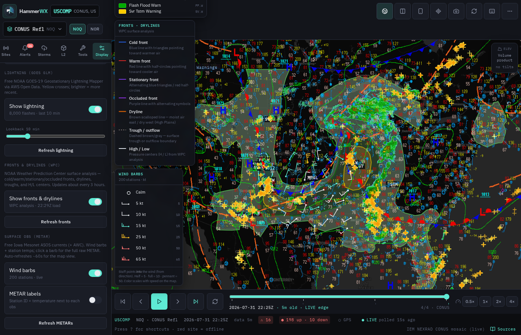Screen dimensions: 521x335
Task: Click the 50 kt wind barb icon
Action: 125,248
